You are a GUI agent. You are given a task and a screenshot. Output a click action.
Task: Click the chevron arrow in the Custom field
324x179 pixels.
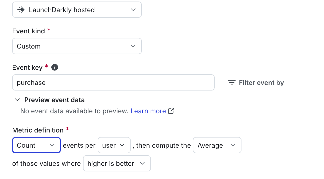click(x=133, y=46)
